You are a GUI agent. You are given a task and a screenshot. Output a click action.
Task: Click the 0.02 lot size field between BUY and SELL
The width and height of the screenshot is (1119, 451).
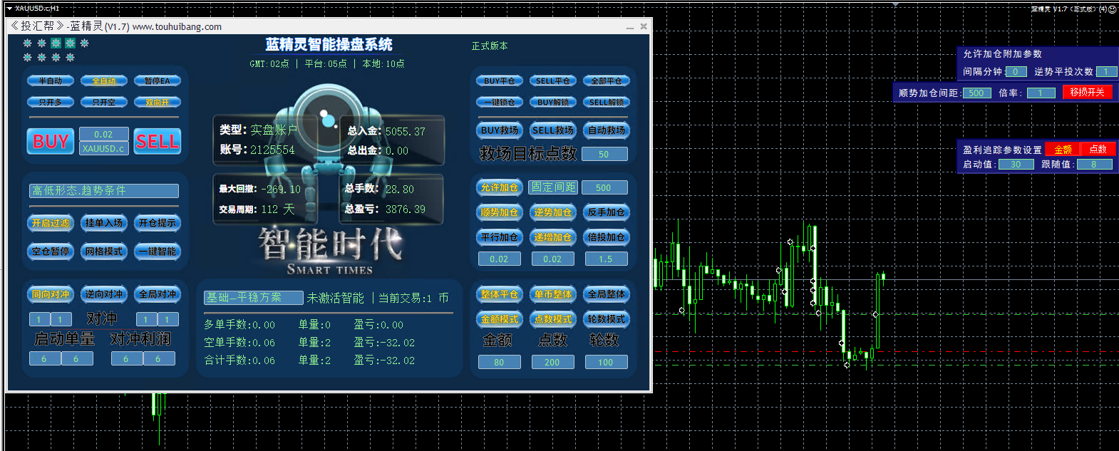(104, 134)
